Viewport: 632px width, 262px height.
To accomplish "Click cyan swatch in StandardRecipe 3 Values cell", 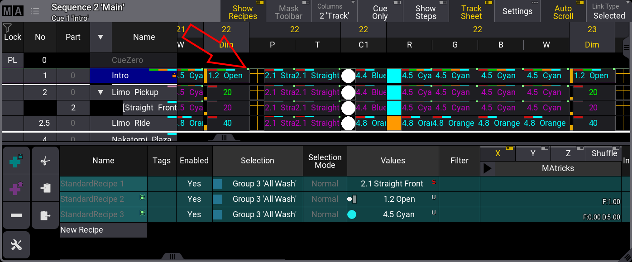I will (x=352, y=214).
